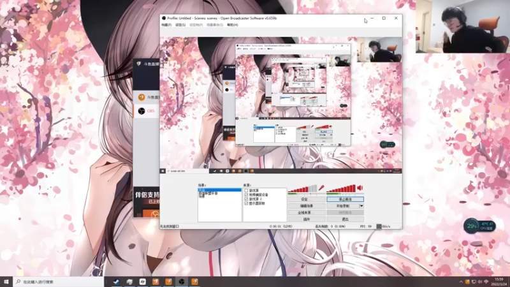Click the 编辑场景 edit scene button
The image size is (510, 287).
tap(307, 206)
